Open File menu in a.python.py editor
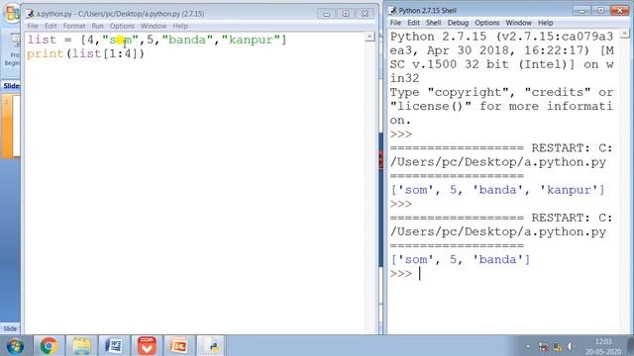This screenshot has height=356, width=634. 33,26
